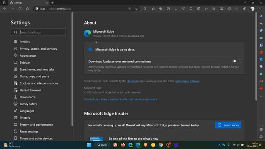Open the sidebar Shopping tag icon
265x149 pixels.
(x=261, y=31)
